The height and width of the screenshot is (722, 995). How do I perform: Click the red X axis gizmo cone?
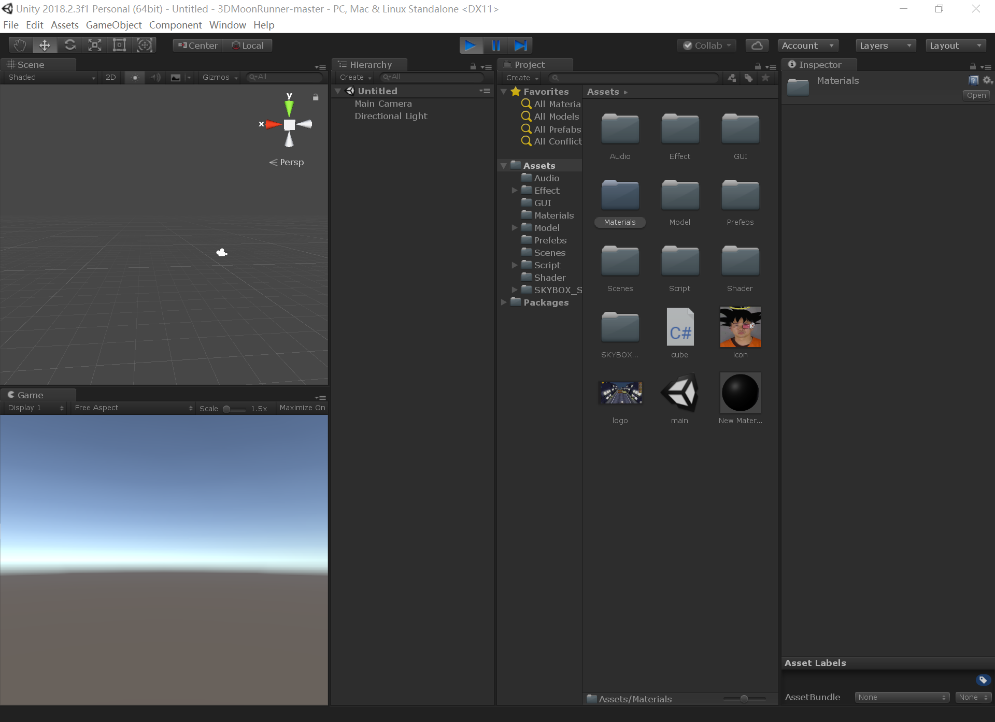point(273,124)
